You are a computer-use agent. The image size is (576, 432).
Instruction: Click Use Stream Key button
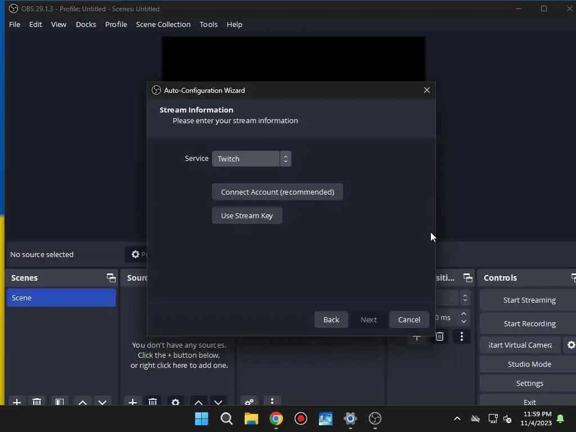[247, 215]
